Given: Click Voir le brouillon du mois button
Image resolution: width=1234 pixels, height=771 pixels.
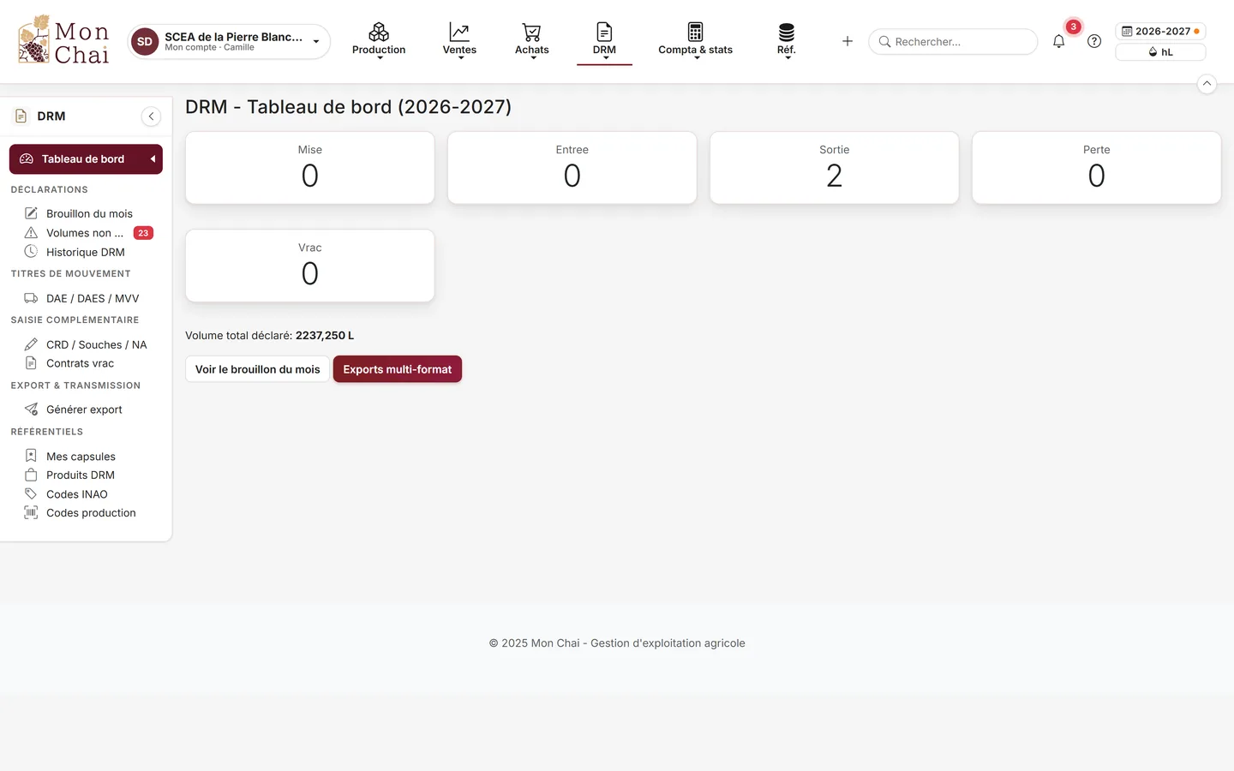Looking at the screenshot, I should 257,369.
